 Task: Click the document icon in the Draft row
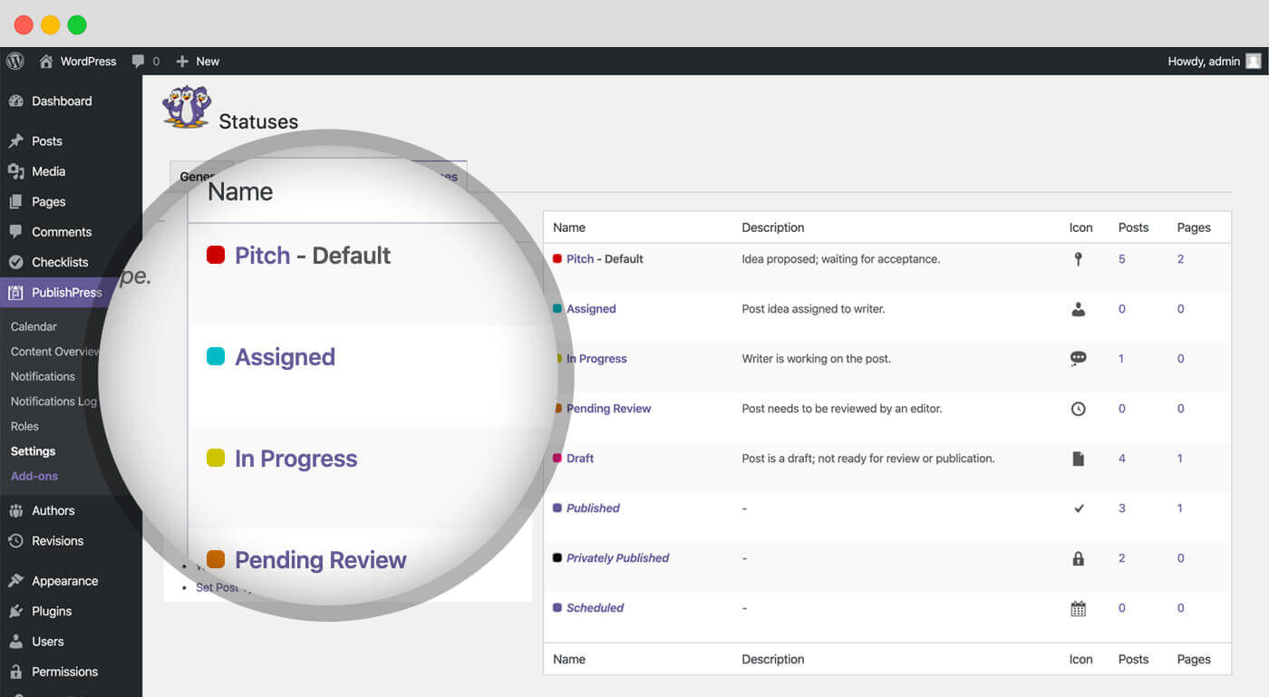[1078, 459]
